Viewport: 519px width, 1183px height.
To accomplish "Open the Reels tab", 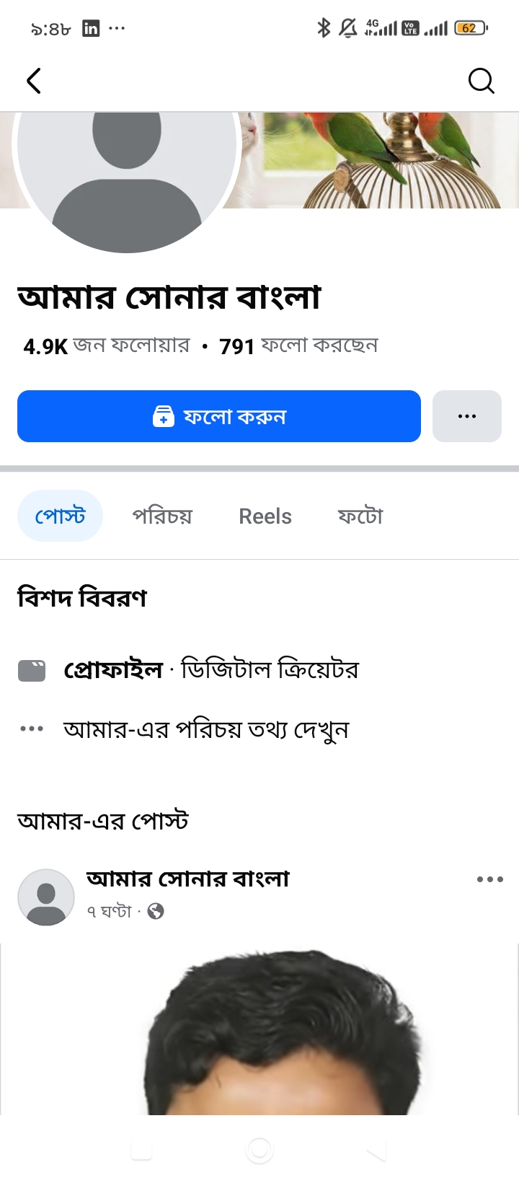I will (x=265, y=516).
